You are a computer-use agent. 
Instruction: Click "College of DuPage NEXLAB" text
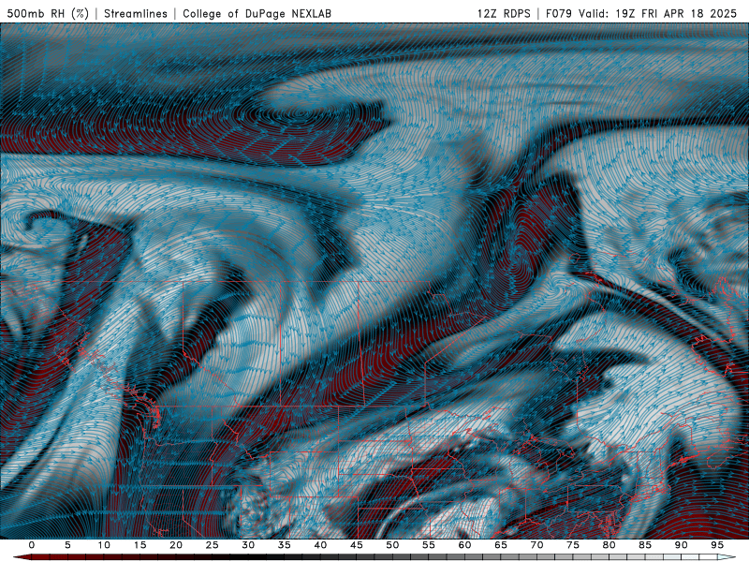click(x=257, y=13)
